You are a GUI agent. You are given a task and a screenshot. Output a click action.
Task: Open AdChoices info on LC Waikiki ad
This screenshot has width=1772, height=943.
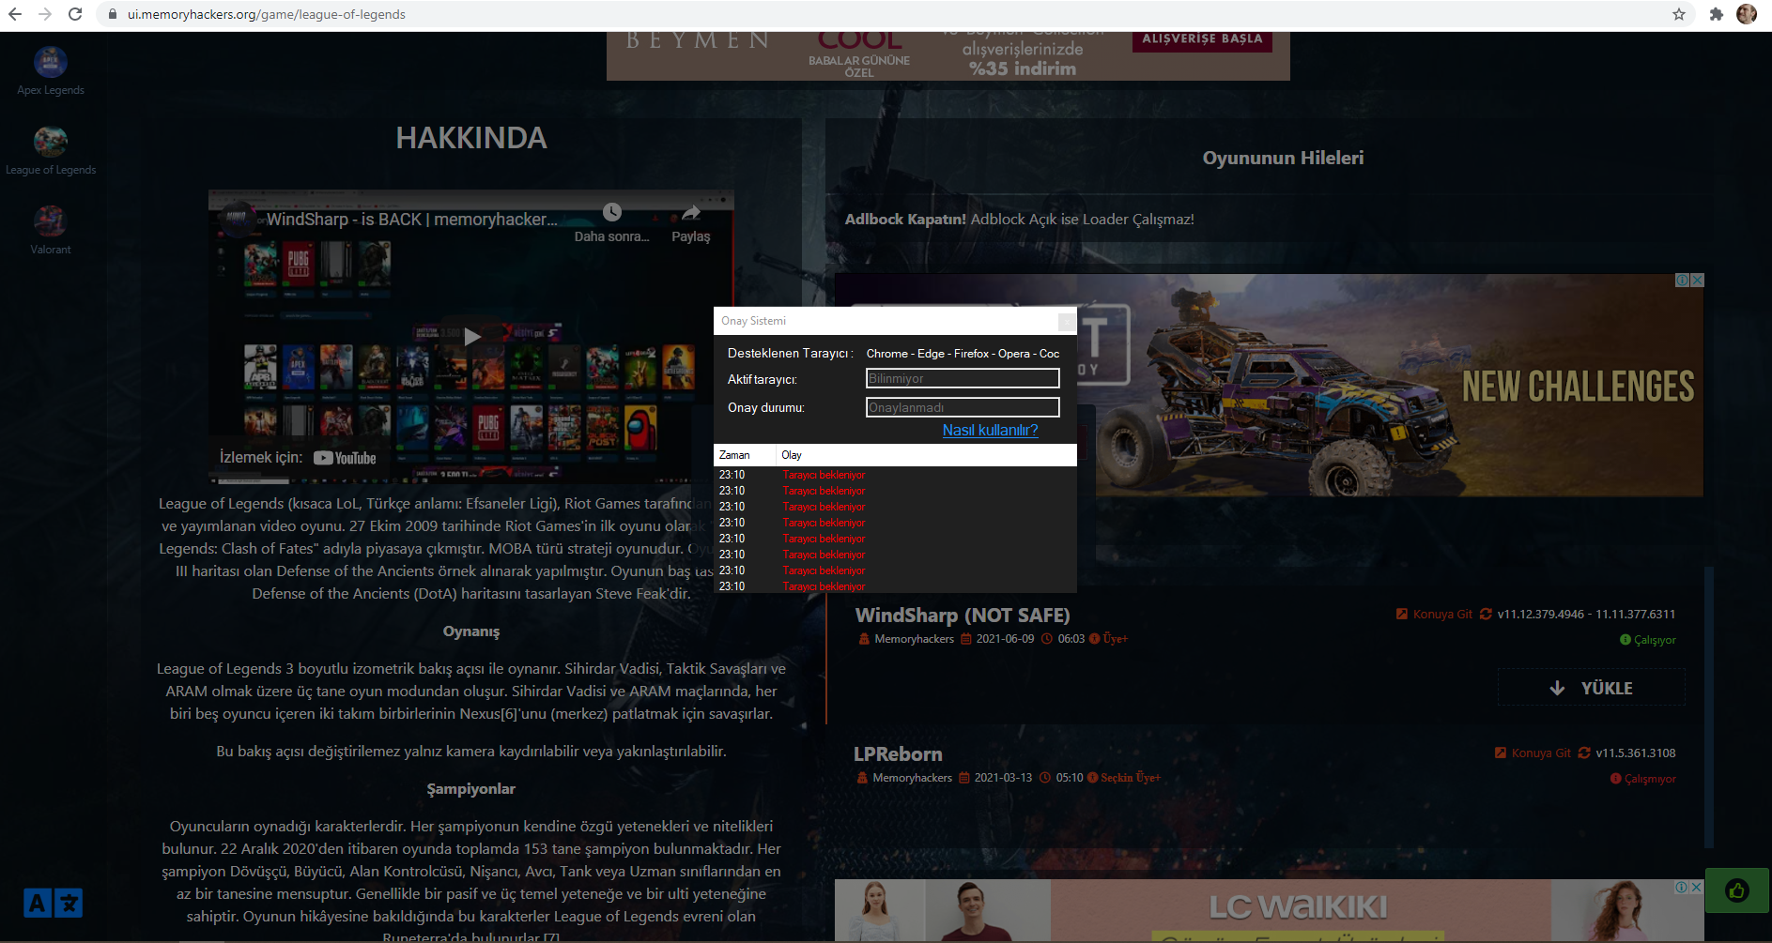coord(1683,887)
